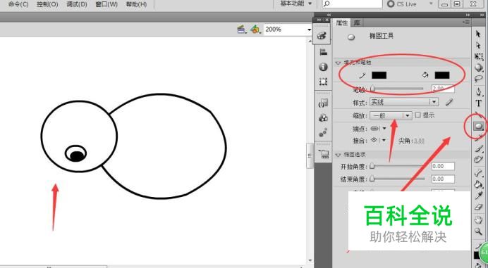Switch to the 属性 tab
The height and width of the screenshot is (268, 488).
tap(342, 23)
